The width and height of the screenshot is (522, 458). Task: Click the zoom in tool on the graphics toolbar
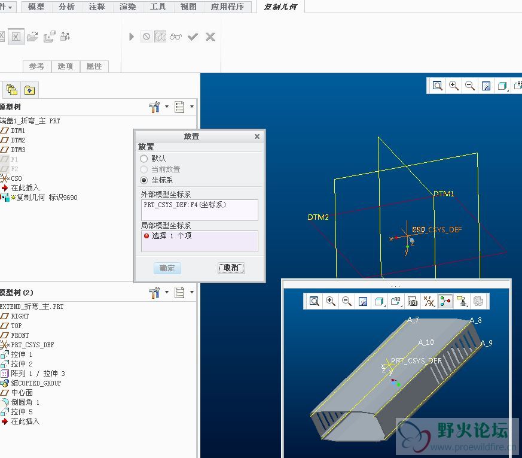pyautogui.click(x=454, y=86)
